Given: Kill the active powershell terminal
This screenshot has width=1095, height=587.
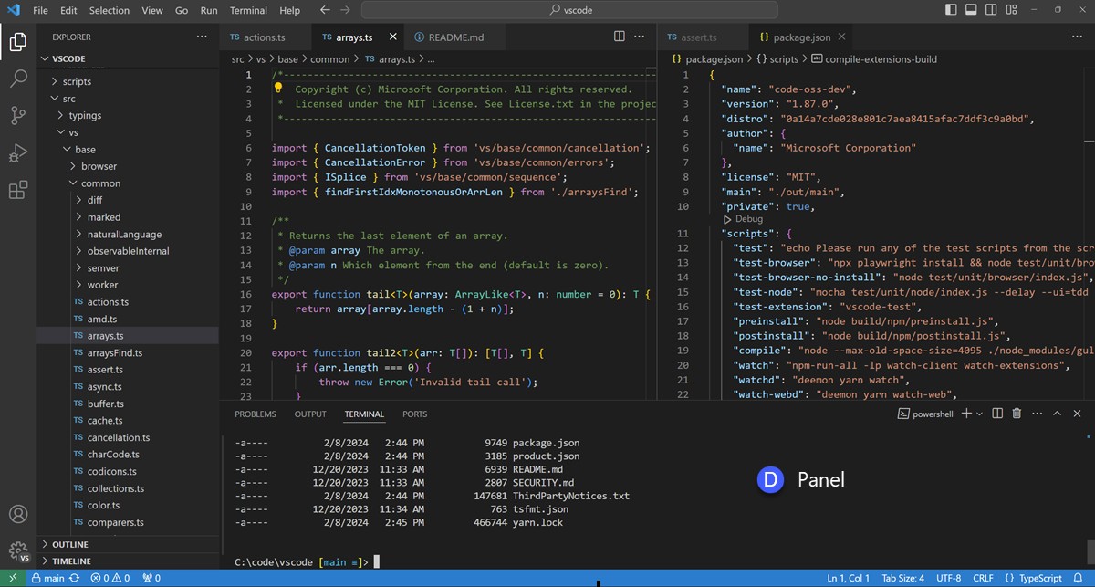Looking at the screenshot, I should point(1017,413).
